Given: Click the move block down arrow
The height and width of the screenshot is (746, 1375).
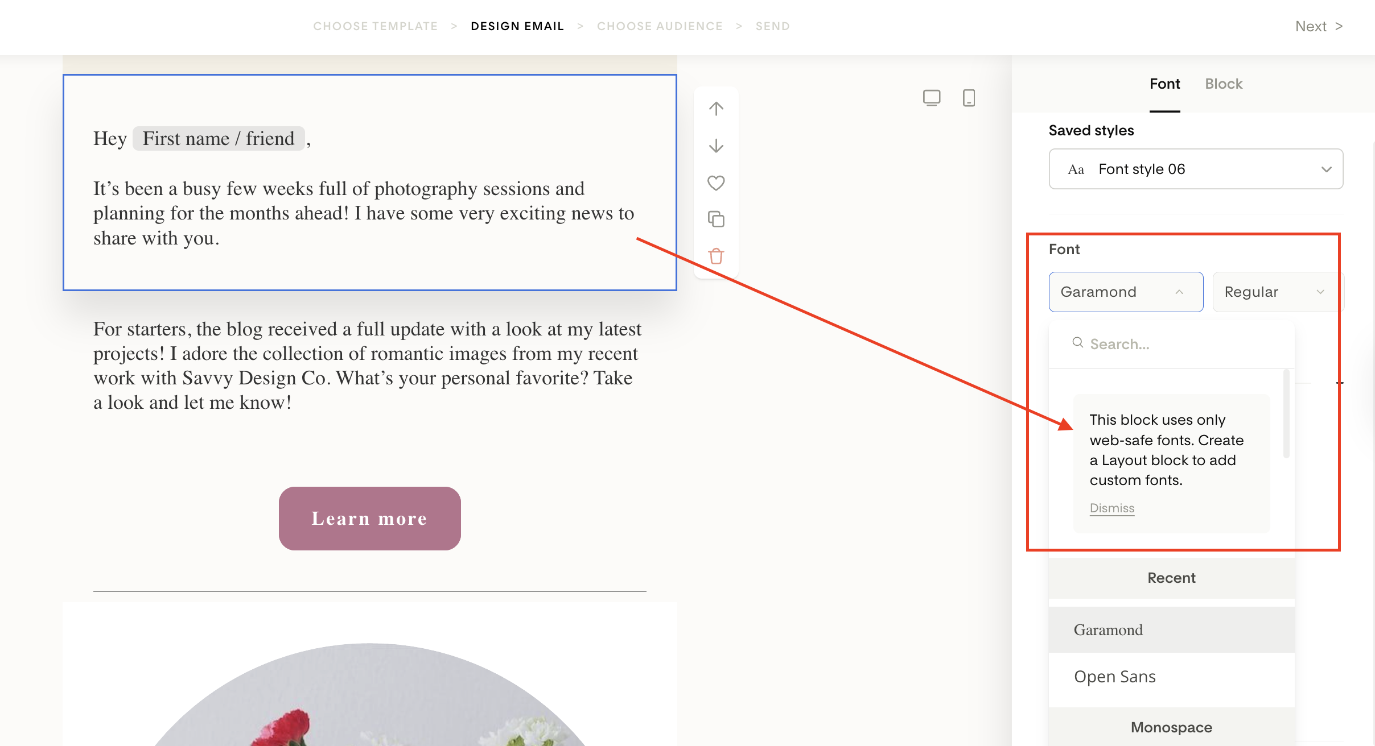Looking at the screenshot, I should tap(716, 146).
